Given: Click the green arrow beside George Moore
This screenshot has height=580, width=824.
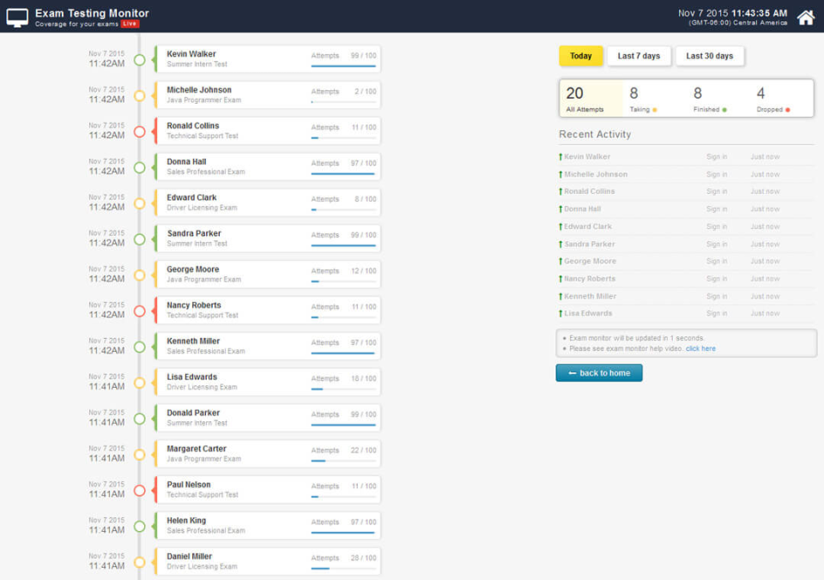Looking at the screenshot, I should click(560, 260).
